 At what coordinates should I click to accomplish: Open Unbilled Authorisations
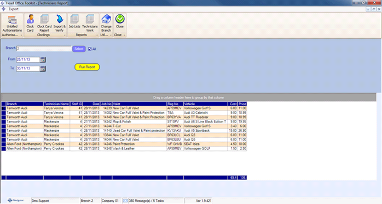(12, 24)
